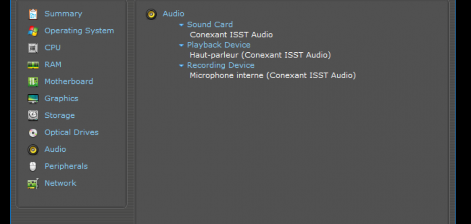
Task: Click the Conexant ISST Audio sound card entry
Action: tap(231, 34)
